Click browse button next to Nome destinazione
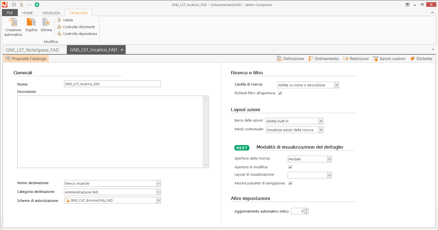The height and width of the screenshot is (230, 438). coord(159,184)
